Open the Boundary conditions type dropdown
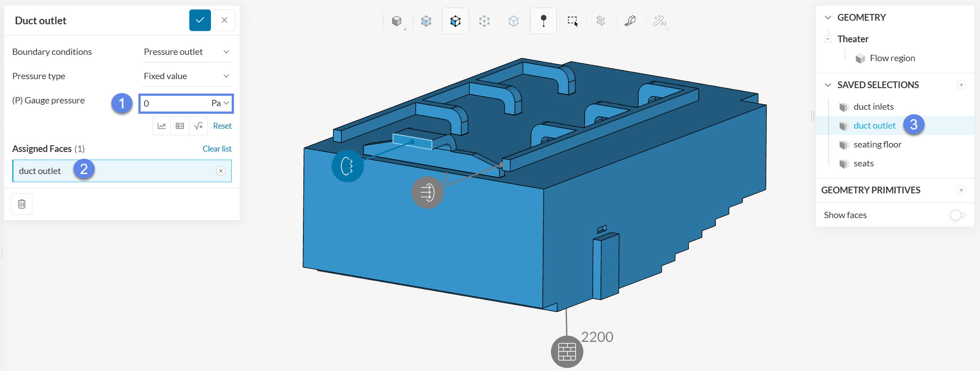 (186, 52)
